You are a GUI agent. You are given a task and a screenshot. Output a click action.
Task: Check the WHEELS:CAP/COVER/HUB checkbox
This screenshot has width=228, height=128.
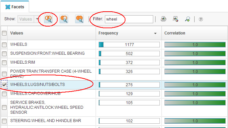4,94
